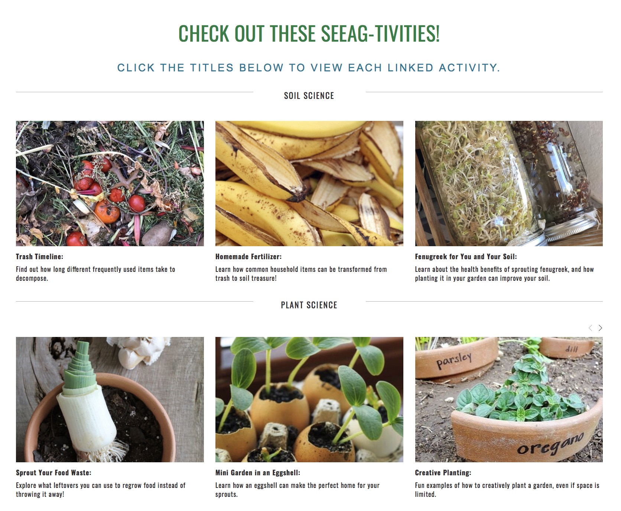
Task: Click the oregano herb pots photo
Action: click(x=509, y=400)
